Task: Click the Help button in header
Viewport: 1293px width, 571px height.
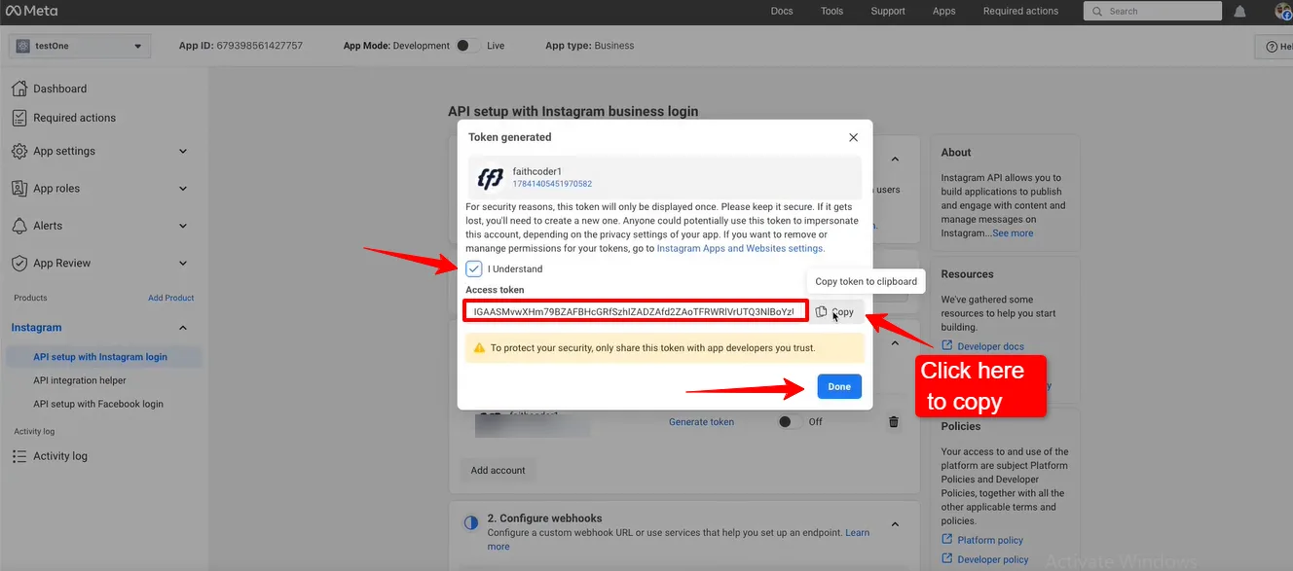Action: click(x=1275, y=46)
